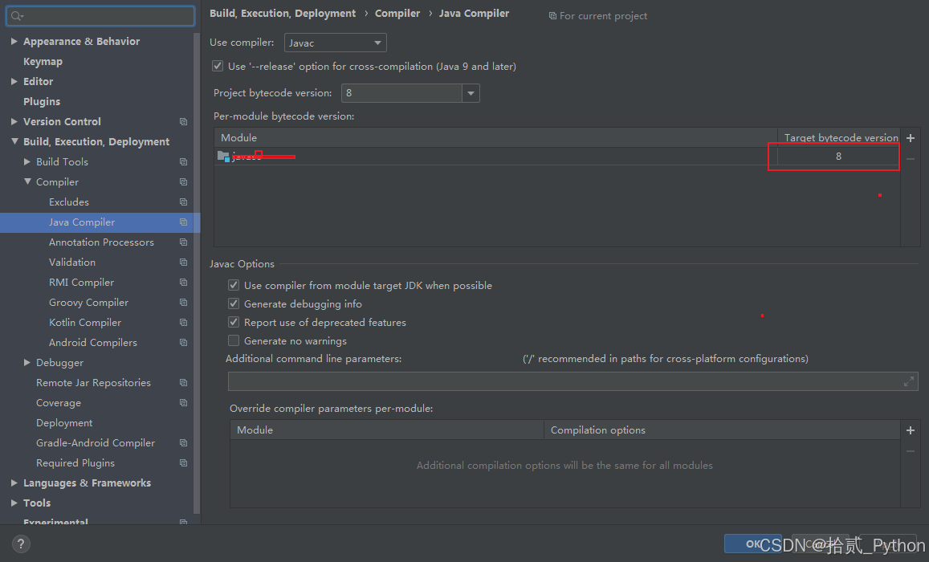Click the settings search magnifier icon
Image resolution: width=929 pixels, height=562 pixels.
click(16, 16)
